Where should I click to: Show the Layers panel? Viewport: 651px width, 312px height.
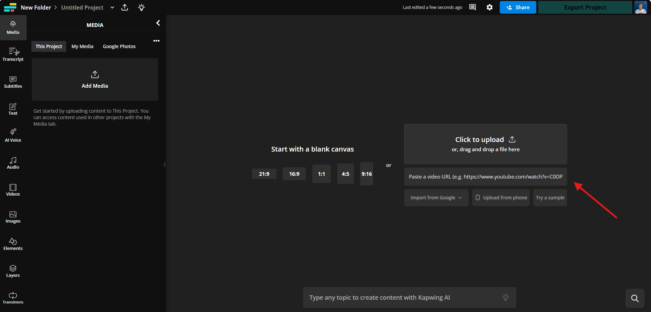[13, 270]
